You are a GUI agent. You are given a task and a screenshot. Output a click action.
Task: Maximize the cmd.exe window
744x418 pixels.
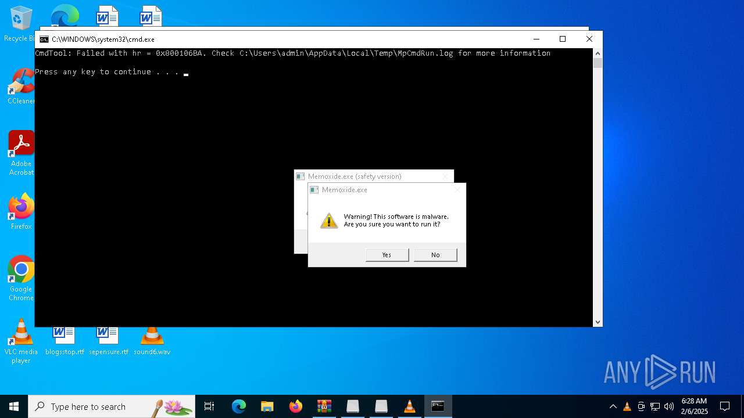point(563,39)
